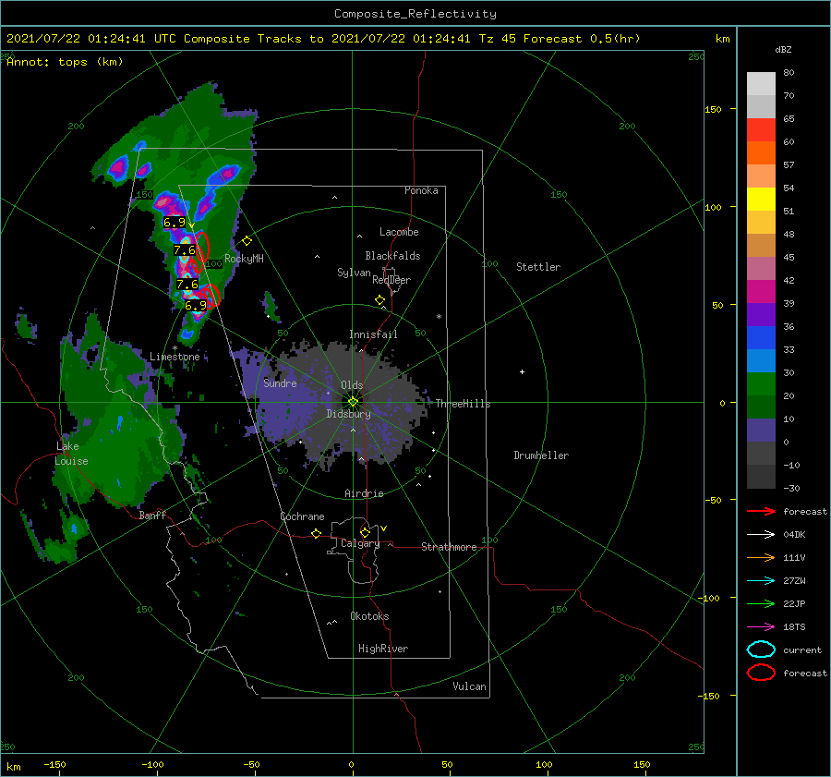The width and height of the screenshot is (831, 777).
Task: Click the Blackfalds city label
Action: point(392,256)
